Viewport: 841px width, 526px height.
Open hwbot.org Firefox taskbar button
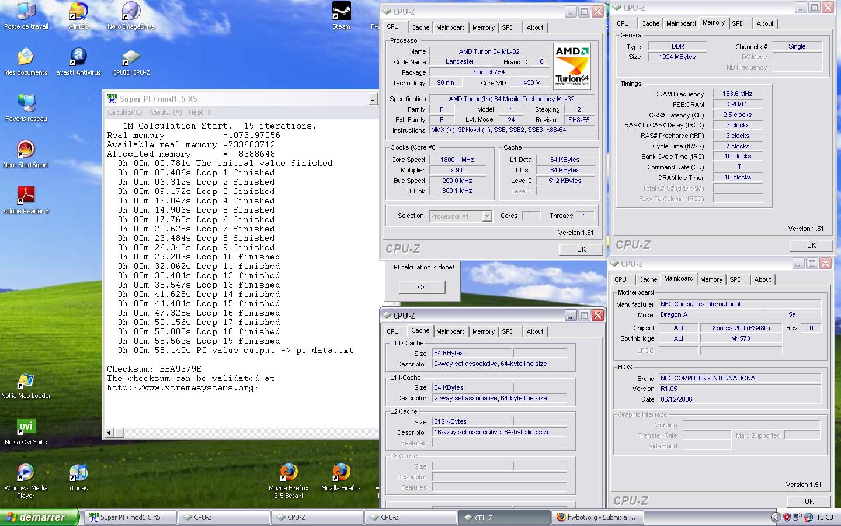(597, 517)
